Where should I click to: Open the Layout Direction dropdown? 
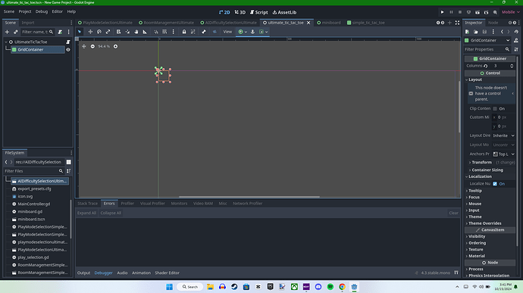pyautogui.click(x=503, y=136)
